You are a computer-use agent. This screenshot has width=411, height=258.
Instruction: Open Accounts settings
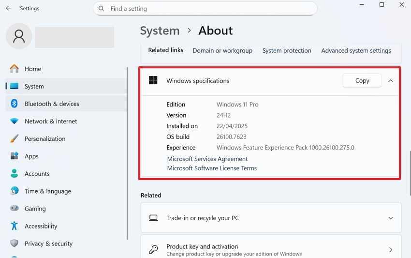[x=66, y=173]
